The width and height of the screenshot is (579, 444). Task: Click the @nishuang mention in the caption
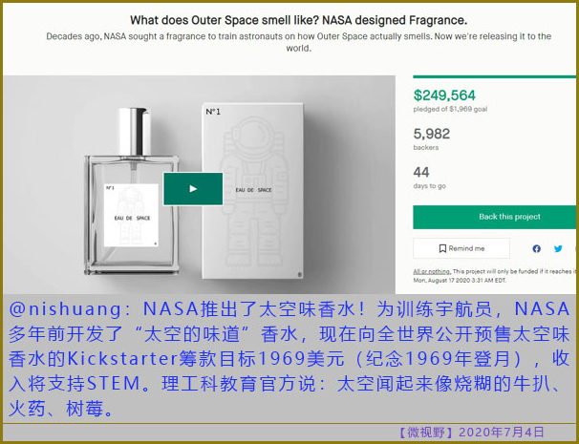click(x=64, y=309)
